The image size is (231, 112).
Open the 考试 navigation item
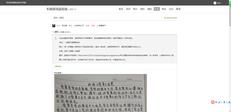click(164, 9)
